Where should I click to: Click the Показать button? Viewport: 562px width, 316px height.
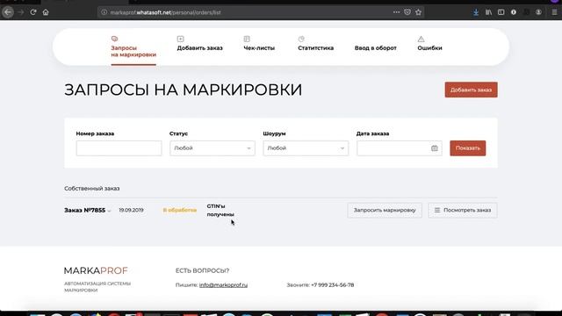(468, 148)
